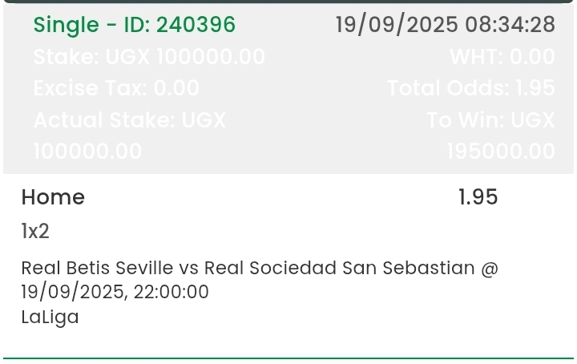The width and height of the screenshot is (577, 364).
Task: Click the 1.95 odds value in selection row
Action: point(478,197)
